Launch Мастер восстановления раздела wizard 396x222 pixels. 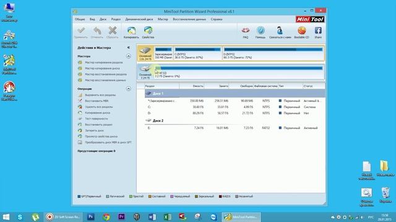tap(106, 74)
